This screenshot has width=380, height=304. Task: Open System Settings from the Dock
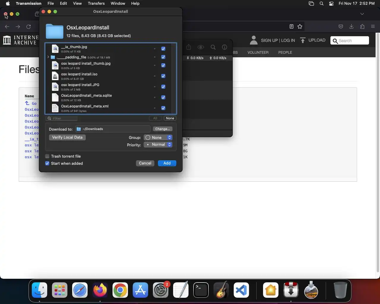coord(161,290)
